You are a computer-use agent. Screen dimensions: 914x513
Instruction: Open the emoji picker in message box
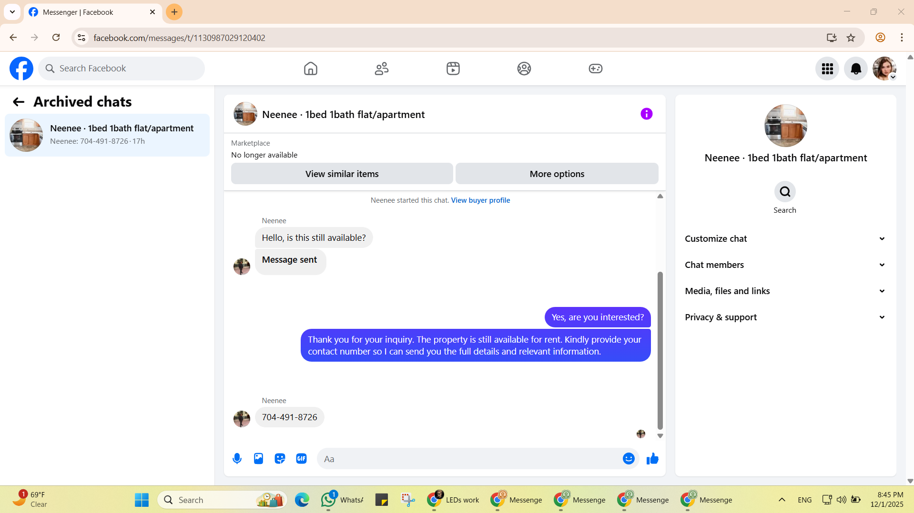tap(629, 459)
